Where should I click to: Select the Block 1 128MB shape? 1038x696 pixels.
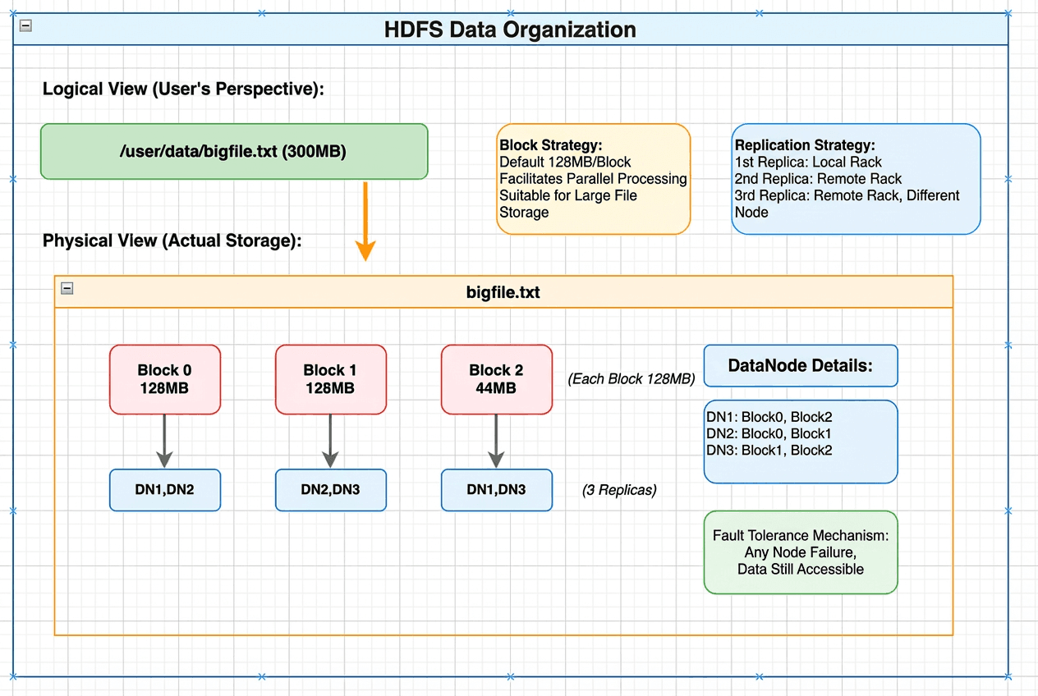(x=330, y=379)
